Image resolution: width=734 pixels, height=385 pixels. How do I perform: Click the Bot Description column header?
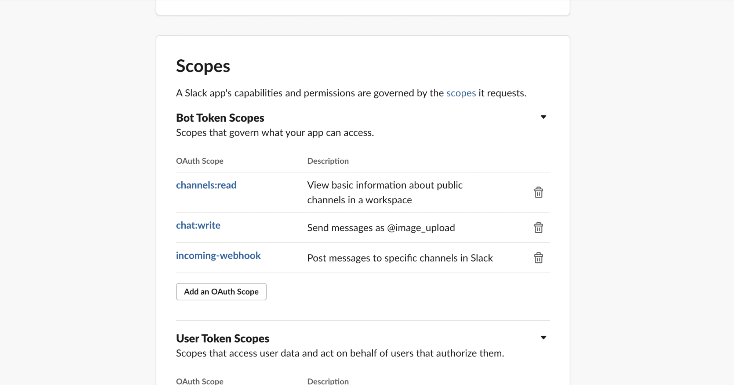pyautogui.click(x=328, y=161)
